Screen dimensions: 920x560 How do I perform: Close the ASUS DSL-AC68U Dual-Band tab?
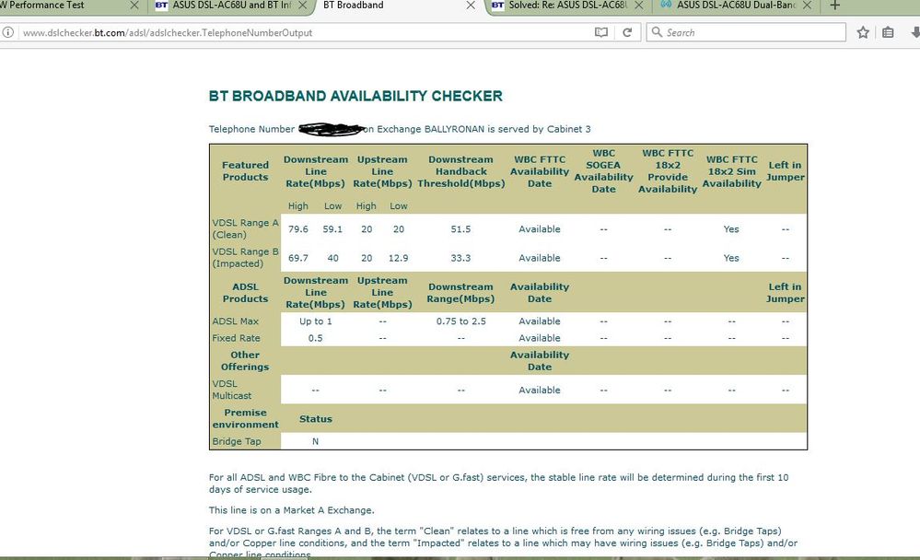pyautogui.click(x=807, y=6)
